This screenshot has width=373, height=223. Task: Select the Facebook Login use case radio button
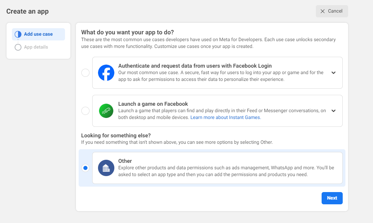click(x=85, y=73)
